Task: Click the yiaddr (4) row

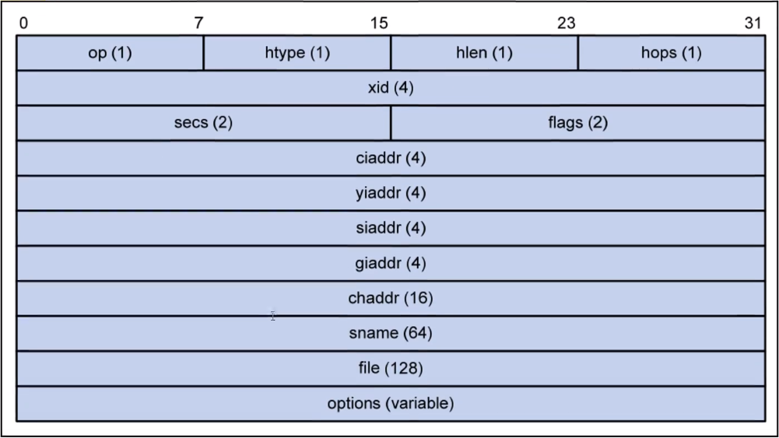Action: click(391, 193)
